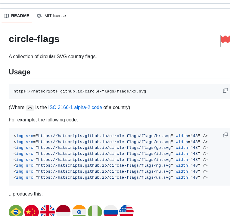Click the circle-flags heading
Viewport: 230px width, 216px height.
[34, 39]
